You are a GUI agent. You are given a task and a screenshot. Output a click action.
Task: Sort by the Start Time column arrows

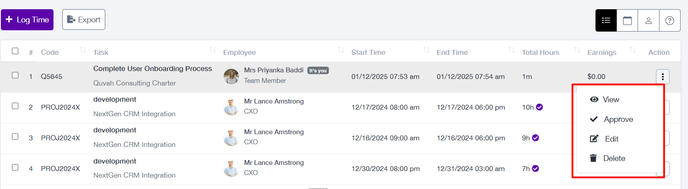click(426, 50)
